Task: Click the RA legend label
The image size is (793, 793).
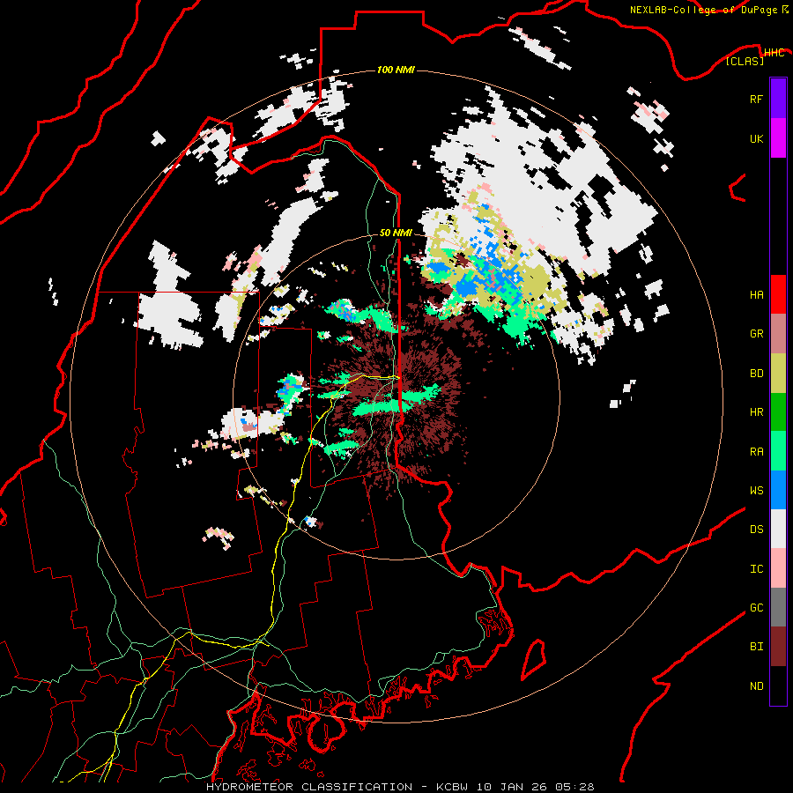Action: pos(756,452)
